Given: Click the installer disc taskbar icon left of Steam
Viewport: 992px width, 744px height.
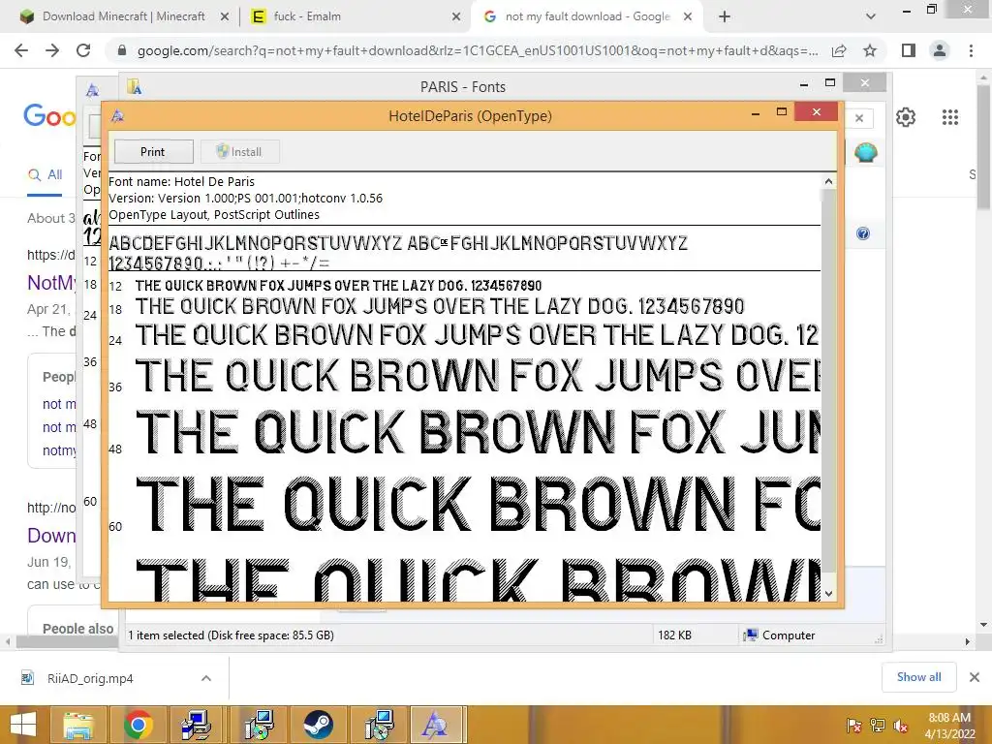Looking at the screenshot, I should tap(258, 725).
